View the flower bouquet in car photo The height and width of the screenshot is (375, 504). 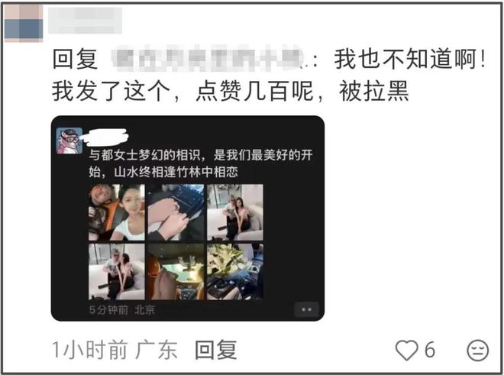[235, 272]
